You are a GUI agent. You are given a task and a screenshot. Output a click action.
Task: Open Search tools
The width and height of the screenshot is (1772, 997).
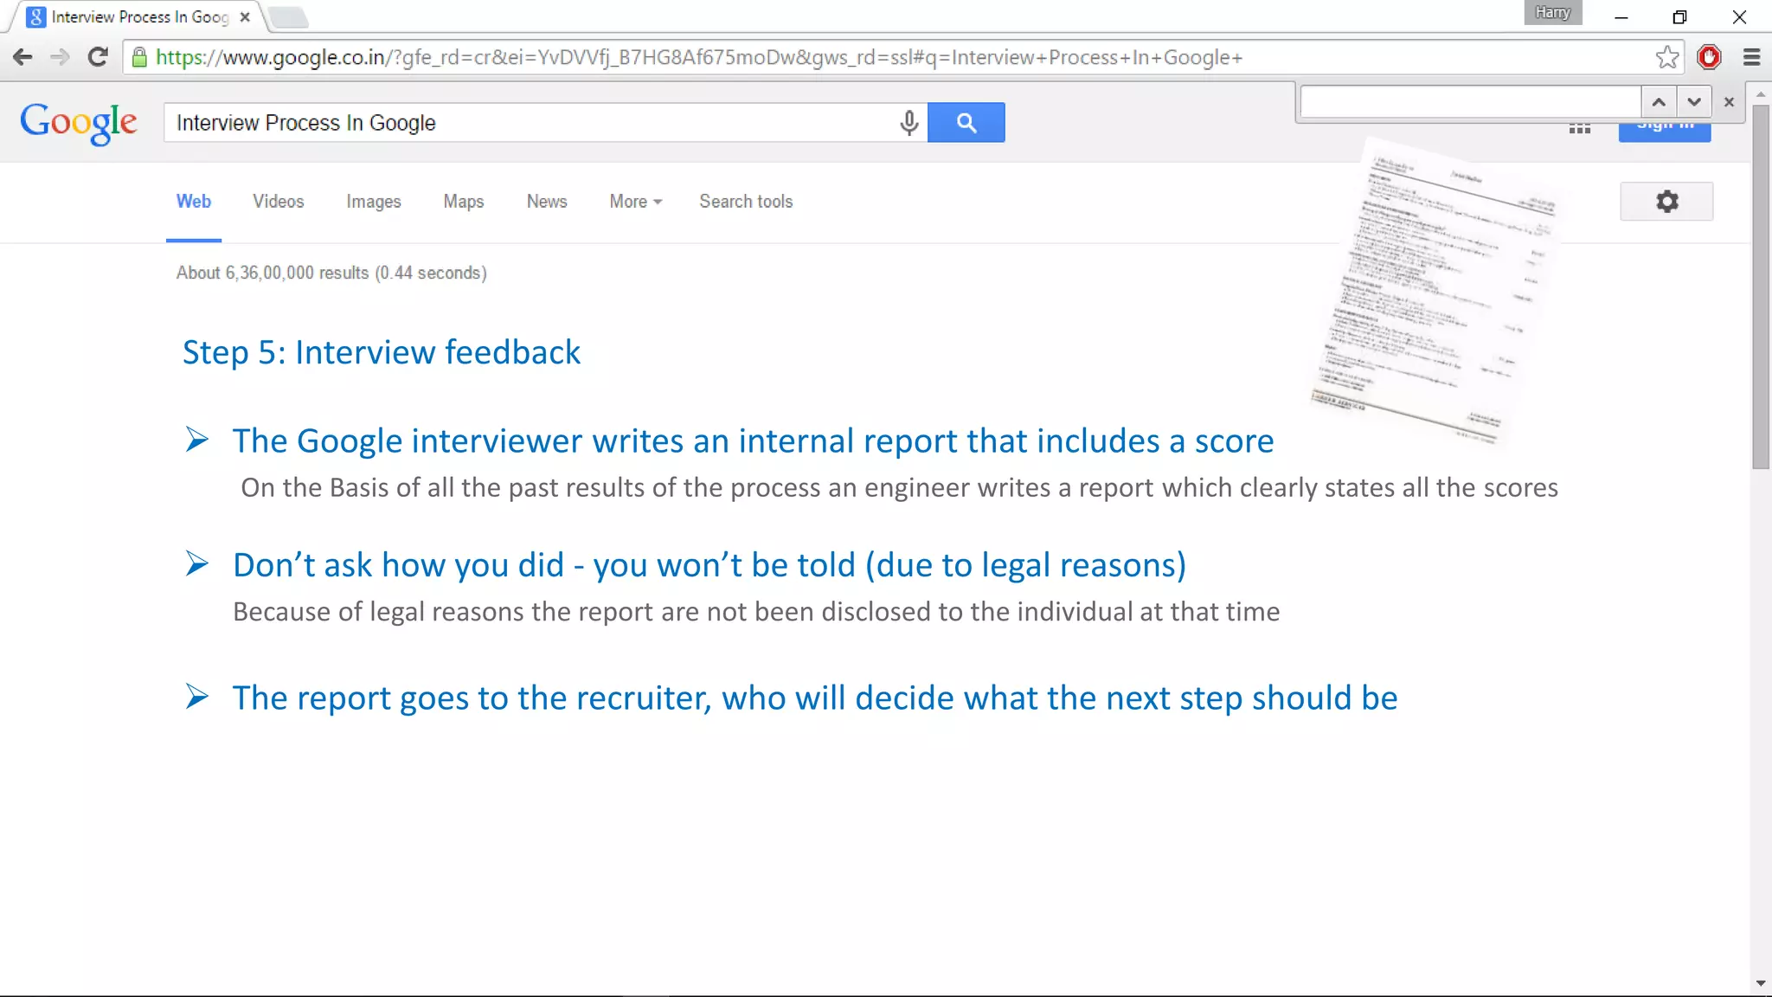tap(746, 202)
